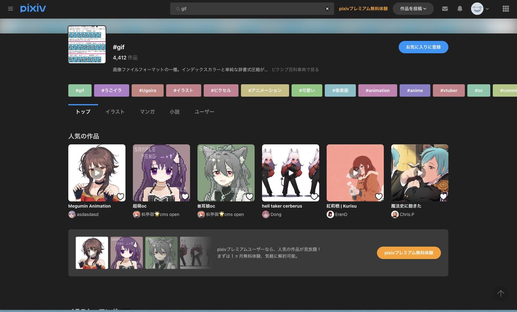Open Chris.P user profile avatar

(x=395, y=214)
